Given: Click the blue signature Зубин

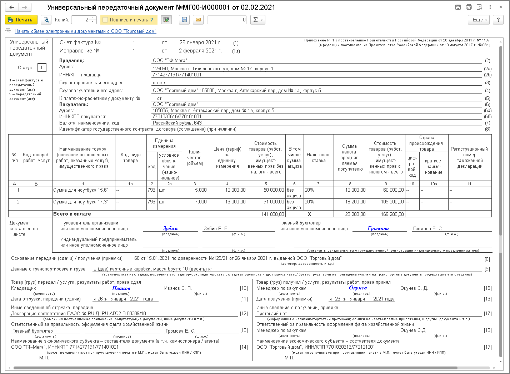Looking at the screenshot, I should [170, 228].
